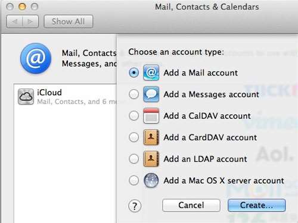Click the Mail account @ icon

151,73
